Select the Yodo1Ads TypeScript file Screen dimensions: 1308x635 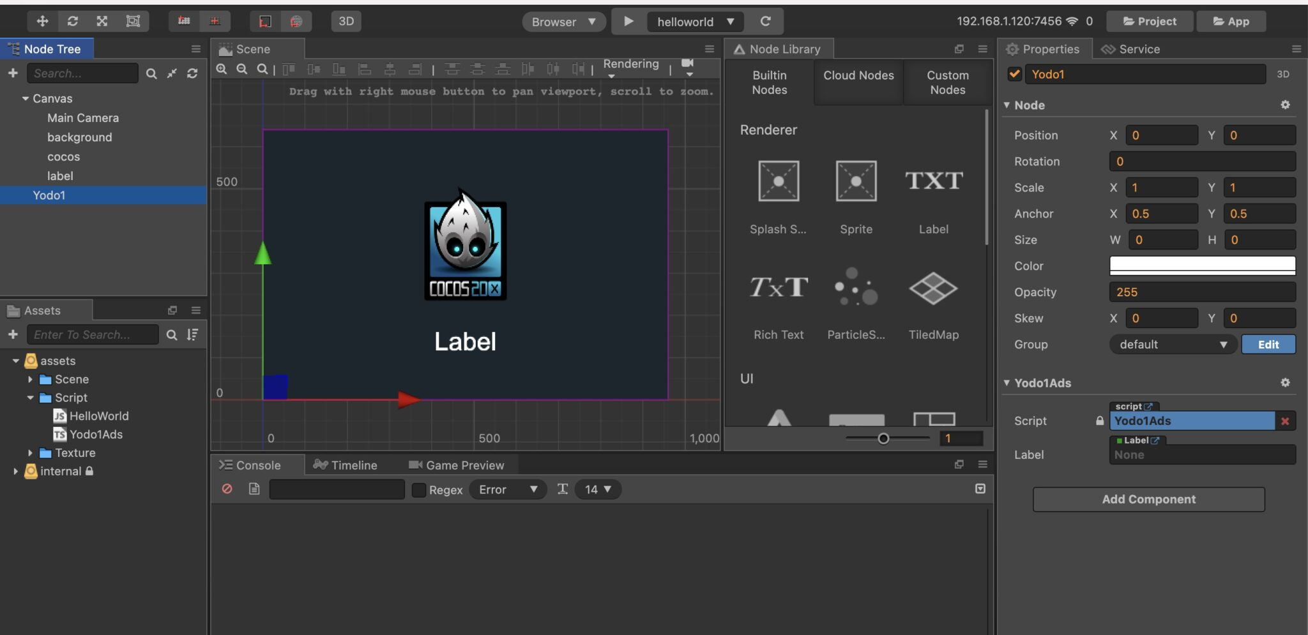pos(96,434)
